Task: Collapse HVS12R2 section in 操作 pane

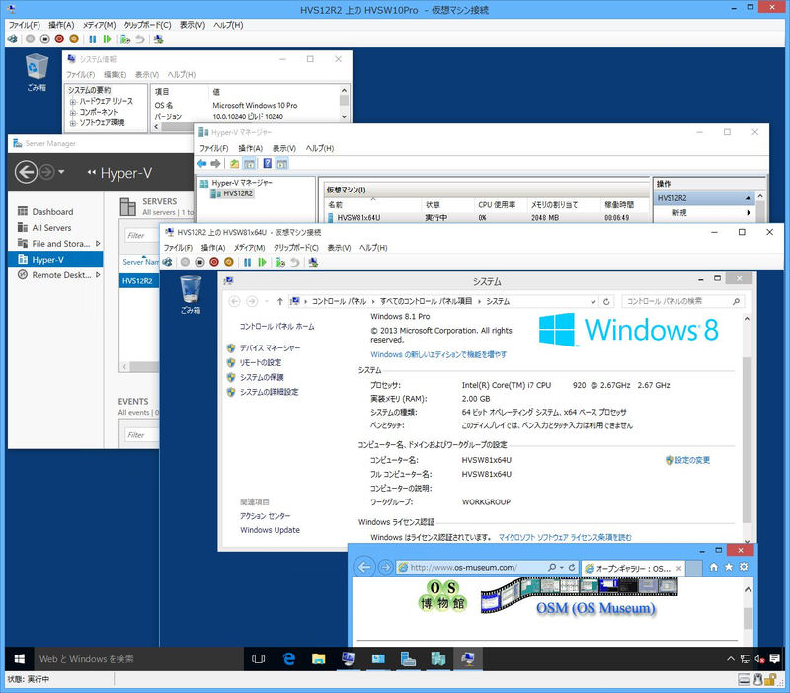Action: pyautogui.click(x=749, y=199)
